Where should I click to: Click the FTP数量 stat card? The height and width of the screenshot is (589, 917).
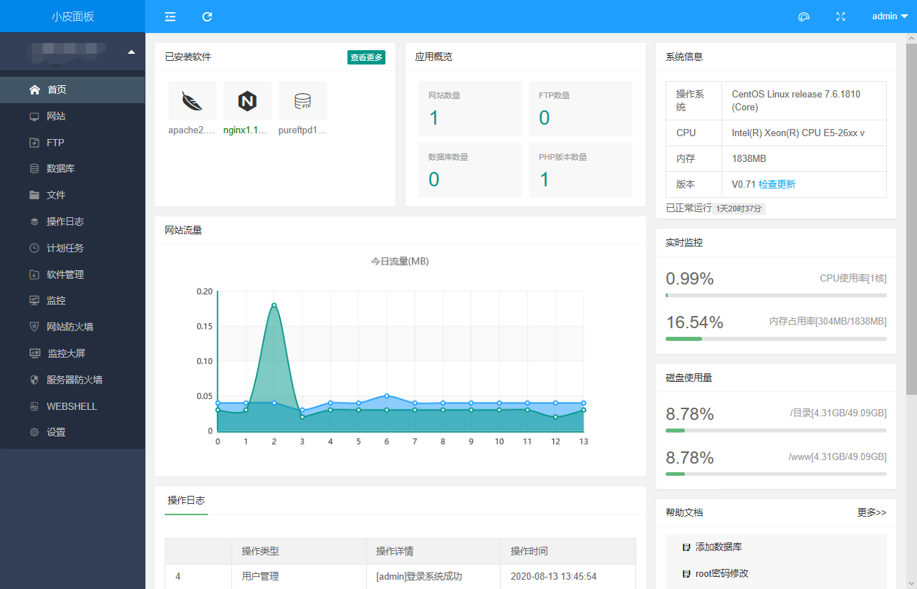(580, 108)
